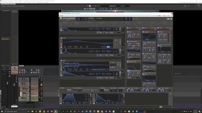The image size is (202, 113).
Task: Disable the Limiter effect in Lane 3
Action: coord(158,32)
